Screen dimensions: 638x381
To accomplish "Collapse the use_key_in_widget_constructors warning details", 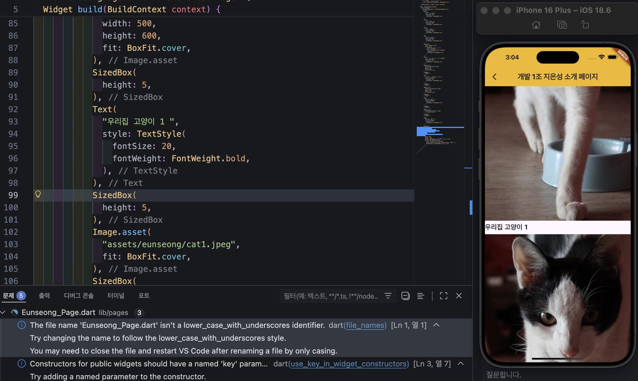I will click(x=461, y=363).
